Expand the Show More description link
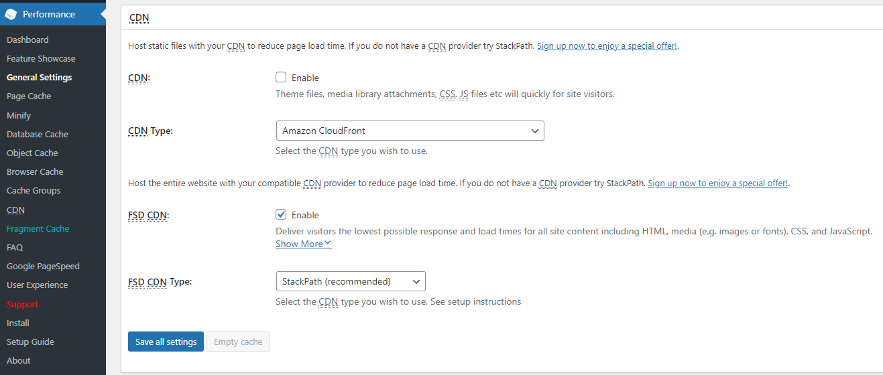Screen dimensions: 883x375 [x=304, y=244]
